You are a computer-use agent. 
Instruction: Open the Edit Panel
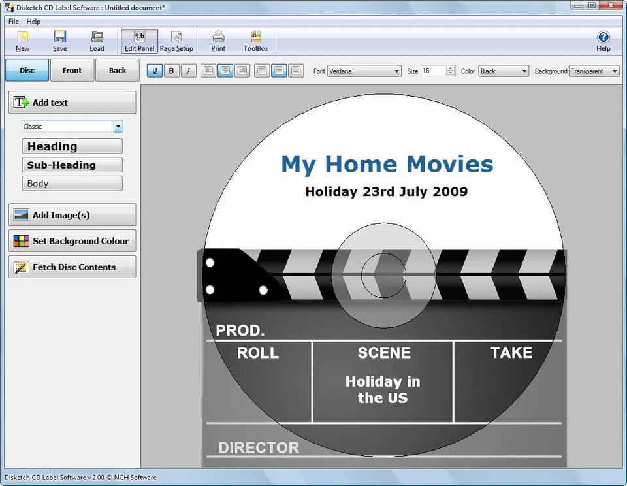point(139,40)
